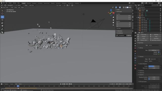This screenshot has height=91, width=162.
Task: Choose the Select Box tool icon
Action: click(x=2, y=11)
